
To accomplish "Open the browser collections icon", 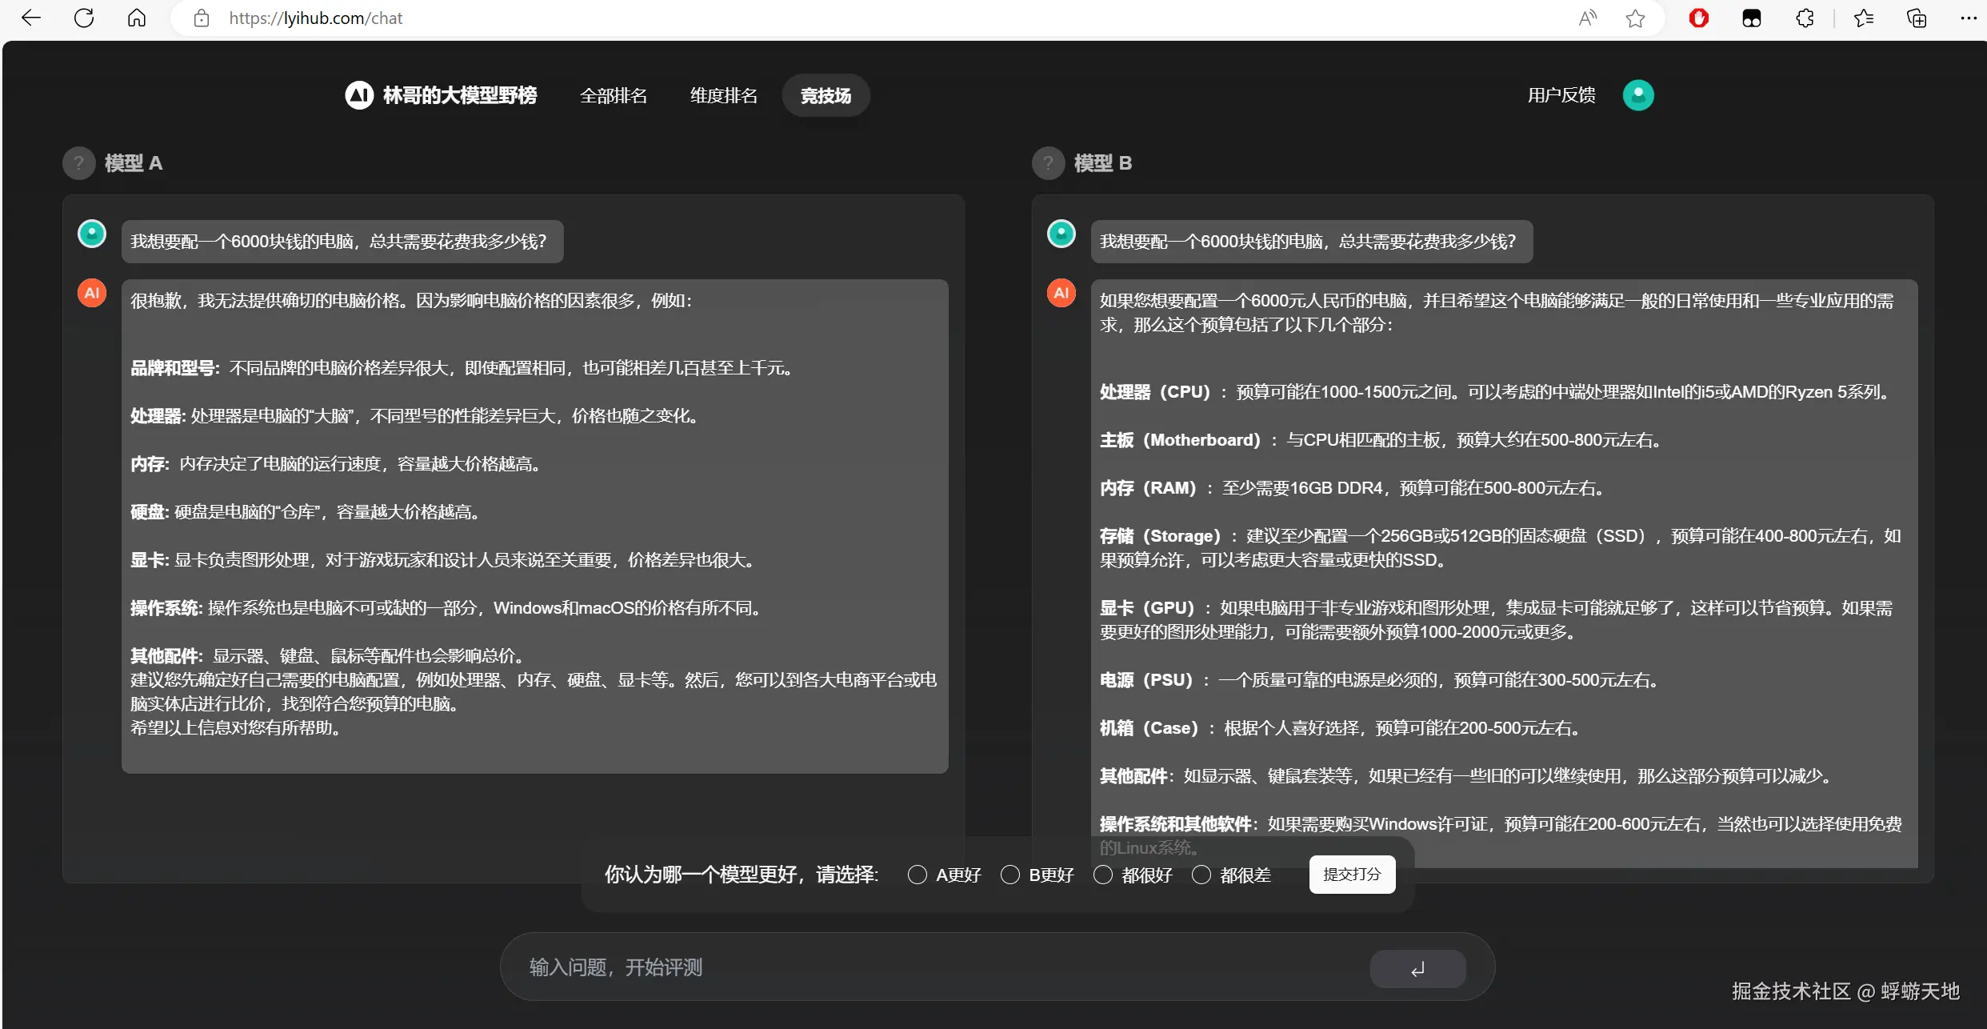I will 1917,18.
